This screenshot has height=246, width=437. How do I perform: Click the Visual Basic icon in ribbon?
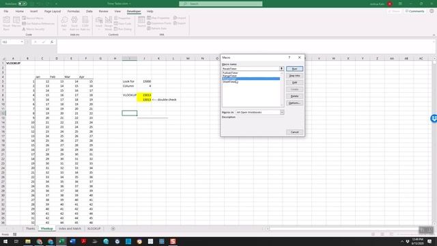6,23
